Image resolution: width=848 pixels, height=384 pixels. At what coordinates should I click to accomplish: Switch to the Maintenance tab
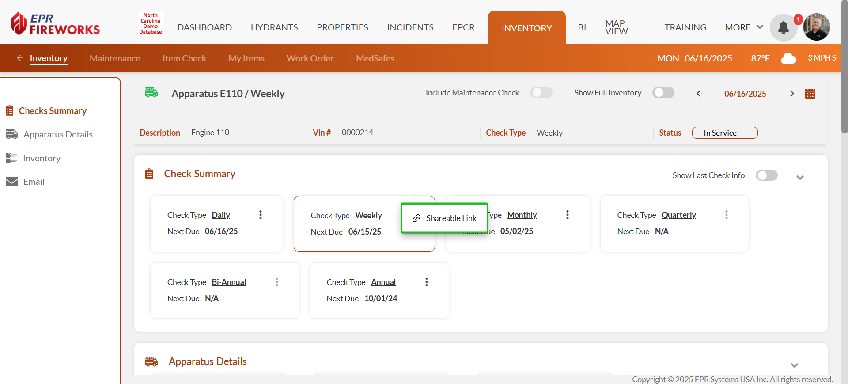[x=115, y=58]
